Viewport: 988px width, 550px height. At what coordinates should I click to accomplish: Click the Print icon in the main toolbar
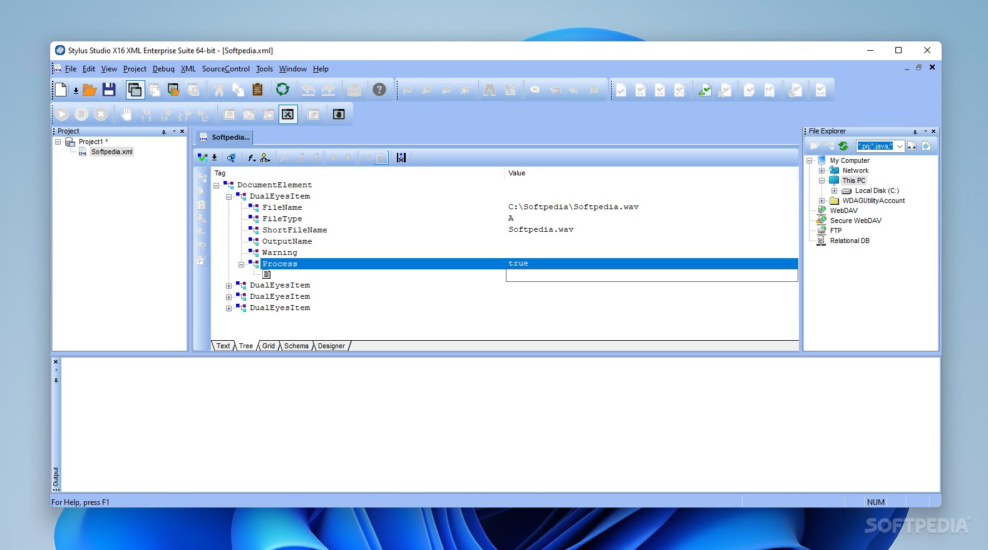pos(354,90)
